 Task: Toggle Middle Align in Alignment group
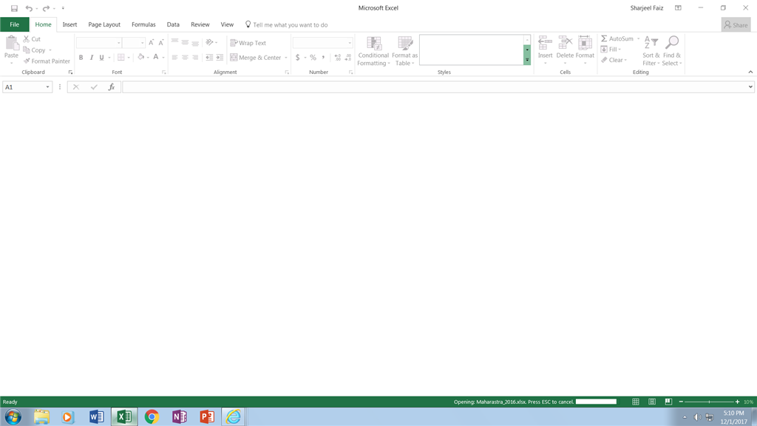(x=185, y=42)
